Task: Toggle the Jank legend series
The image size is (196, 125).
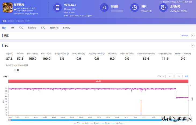Action: point(85,123)
